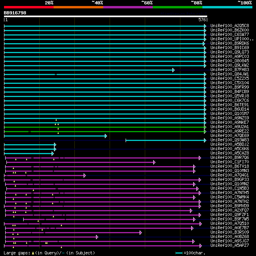
Task: Select the UniRef100_B6TV18 label
Action: pyautogui.click(x=230, y=167)
